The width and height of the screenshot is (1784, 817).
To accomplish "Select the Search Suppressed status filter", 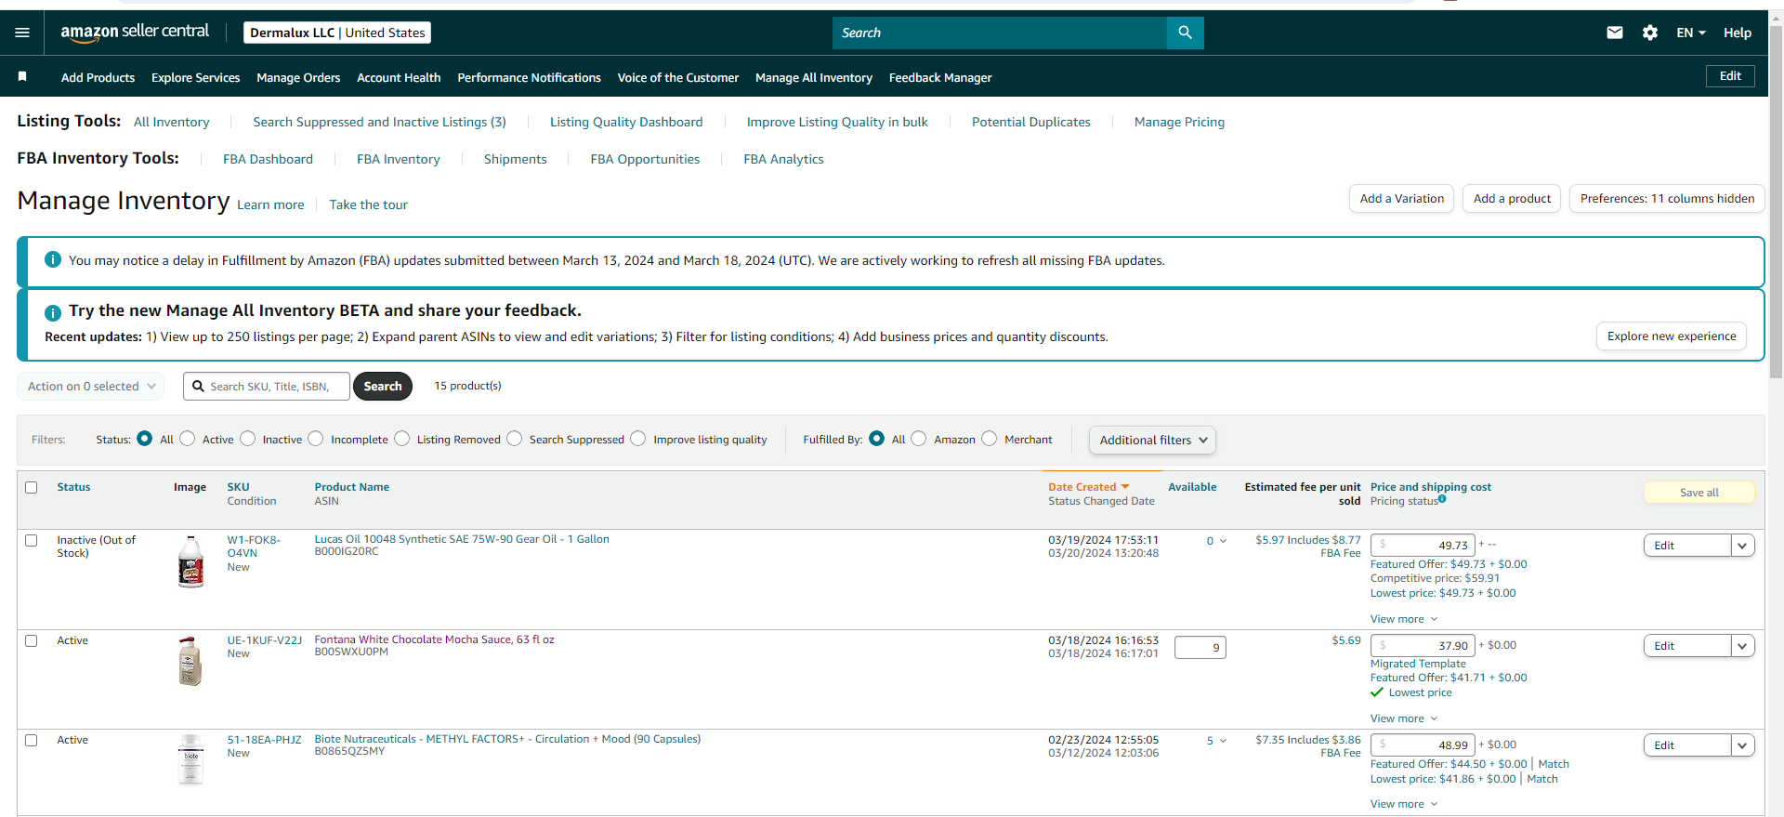I will (x=515, y=439).
